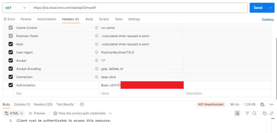
Task: Open the GET method dropdown
Action: pyautogui.click(x=16, y=8)
